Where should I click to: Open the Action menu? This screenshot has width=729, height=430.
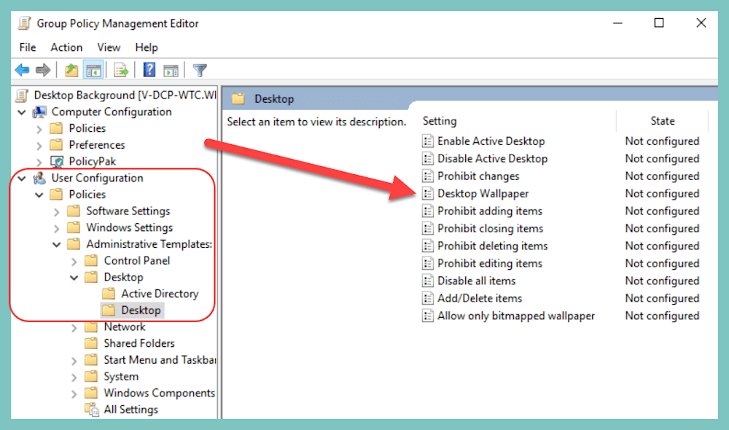click(x=66, y=47)
